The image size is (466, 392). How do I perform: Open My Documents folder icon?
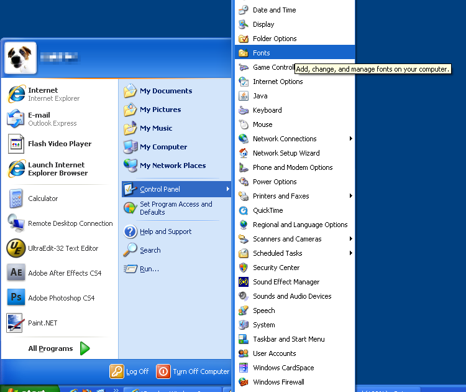click(x=130, y=91)
